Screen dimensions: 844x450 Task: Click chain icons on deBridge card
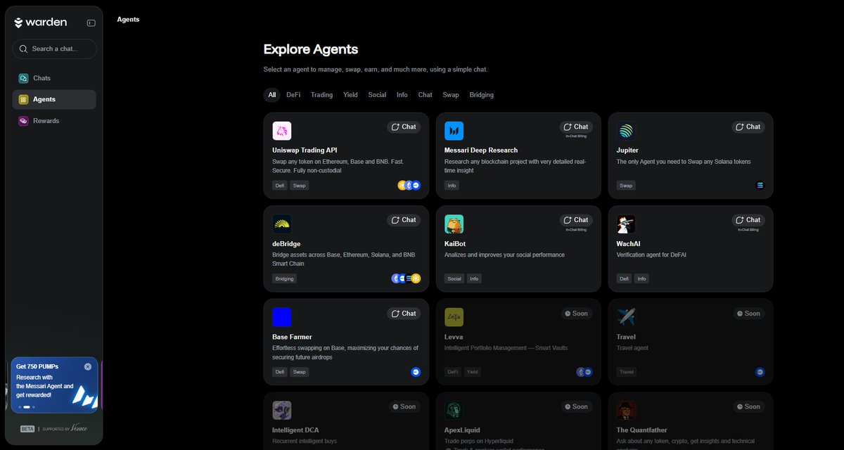[406, 278]
